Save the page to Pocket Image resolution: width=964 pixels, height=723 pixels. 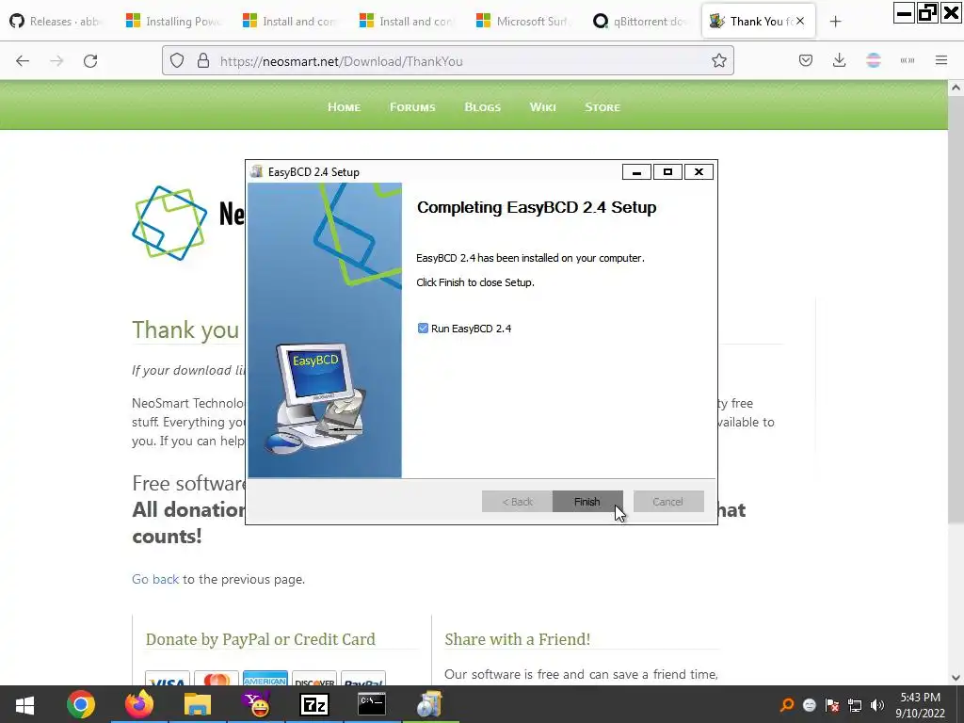806,60
